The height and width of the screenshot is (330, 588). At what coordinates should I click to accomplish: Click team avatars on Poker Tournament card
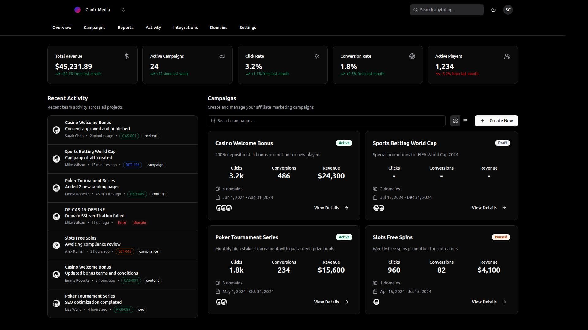click(x=221, y=302)
